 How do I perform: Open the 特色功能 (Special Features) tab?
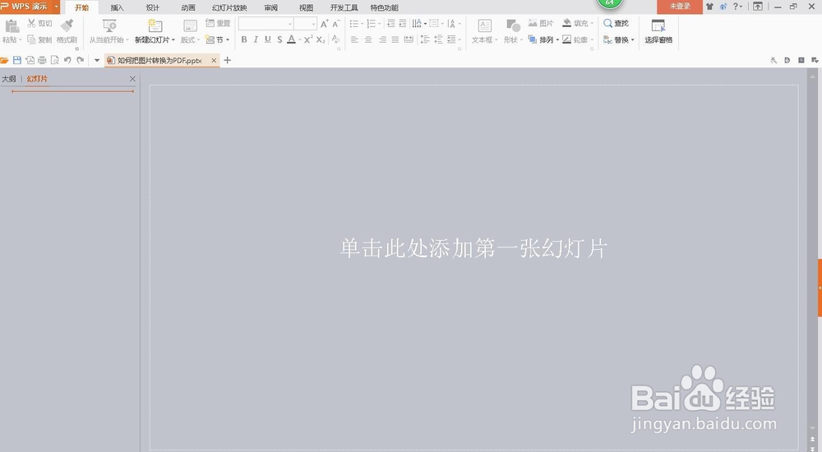point(384,7)
